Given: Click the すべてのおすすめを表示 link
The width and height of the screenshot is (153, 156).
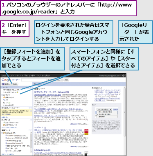Looking at the screenshot, I should tap(9, 127).
